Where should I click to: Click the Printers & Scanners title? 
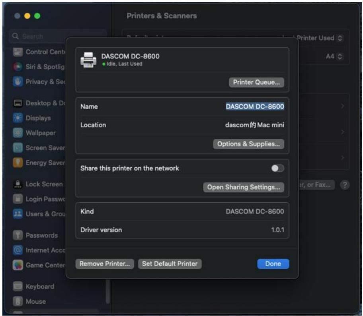tap(162, 16)
